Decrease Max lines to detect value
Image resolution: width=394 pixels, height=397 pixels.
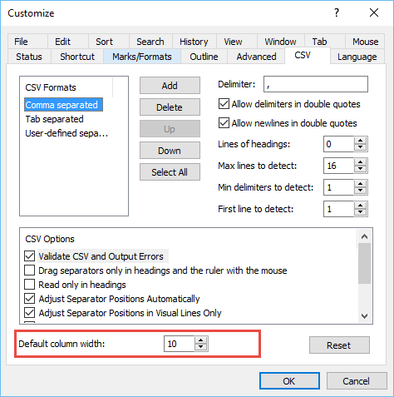(360, 169)
